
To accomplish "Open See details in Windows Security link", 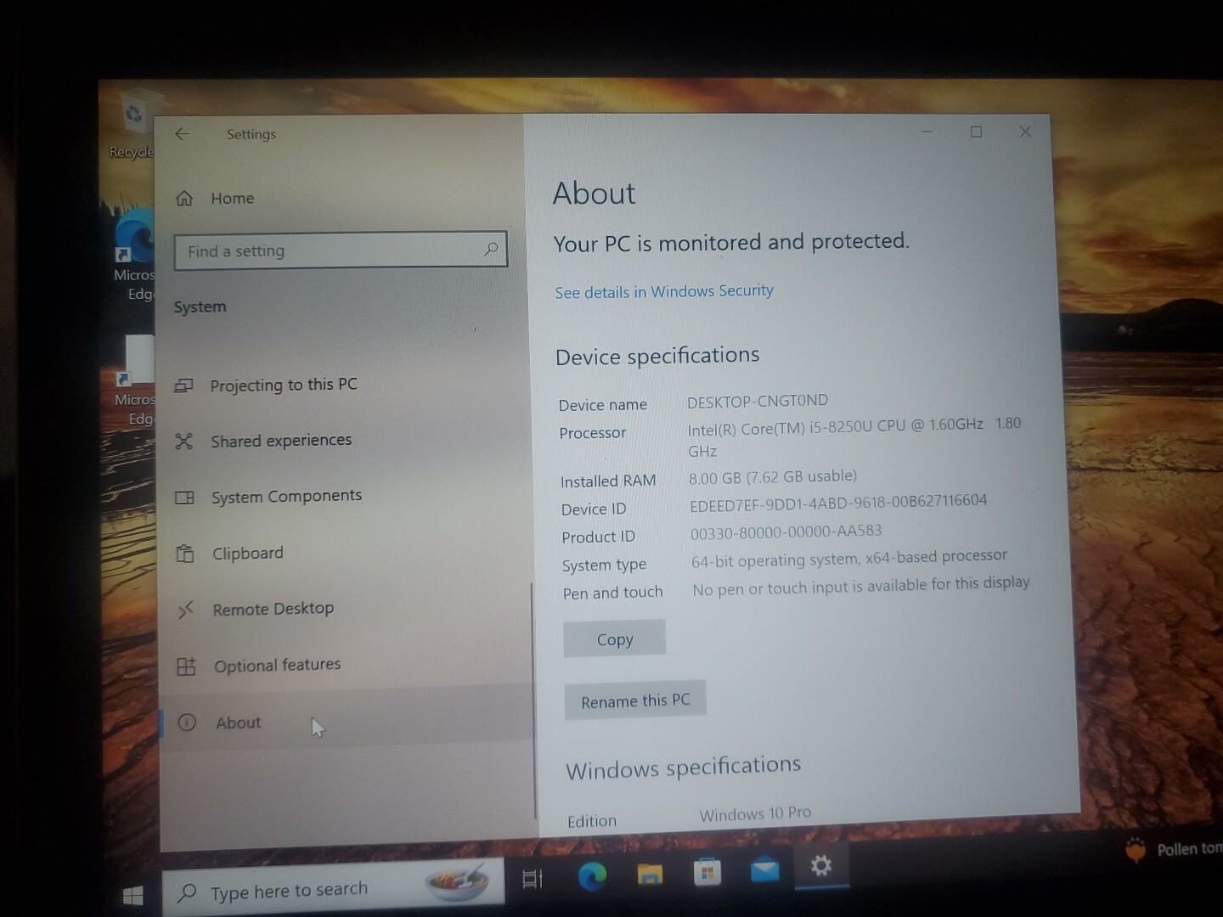I will (664, 291).
